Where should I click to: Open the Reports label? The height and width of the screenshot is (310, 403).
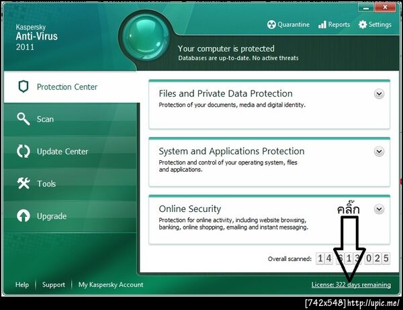[339, 25]
